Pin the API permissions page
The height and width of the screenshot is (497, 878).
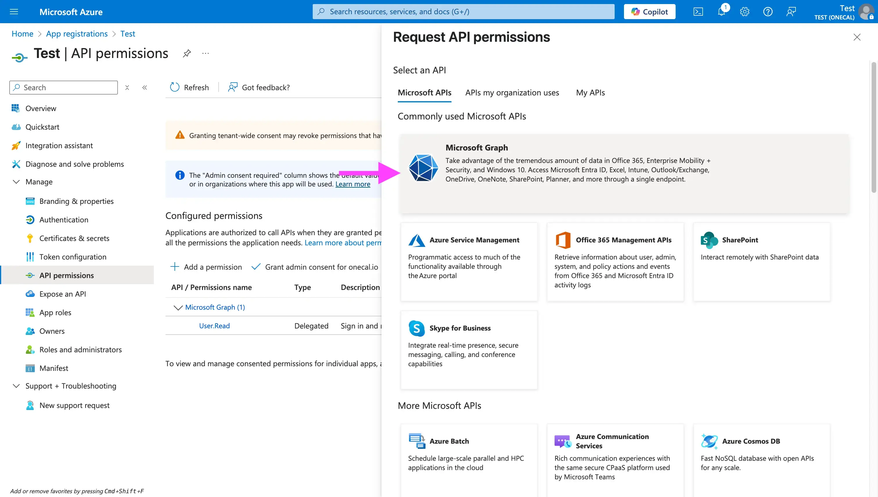pos(187,54)
